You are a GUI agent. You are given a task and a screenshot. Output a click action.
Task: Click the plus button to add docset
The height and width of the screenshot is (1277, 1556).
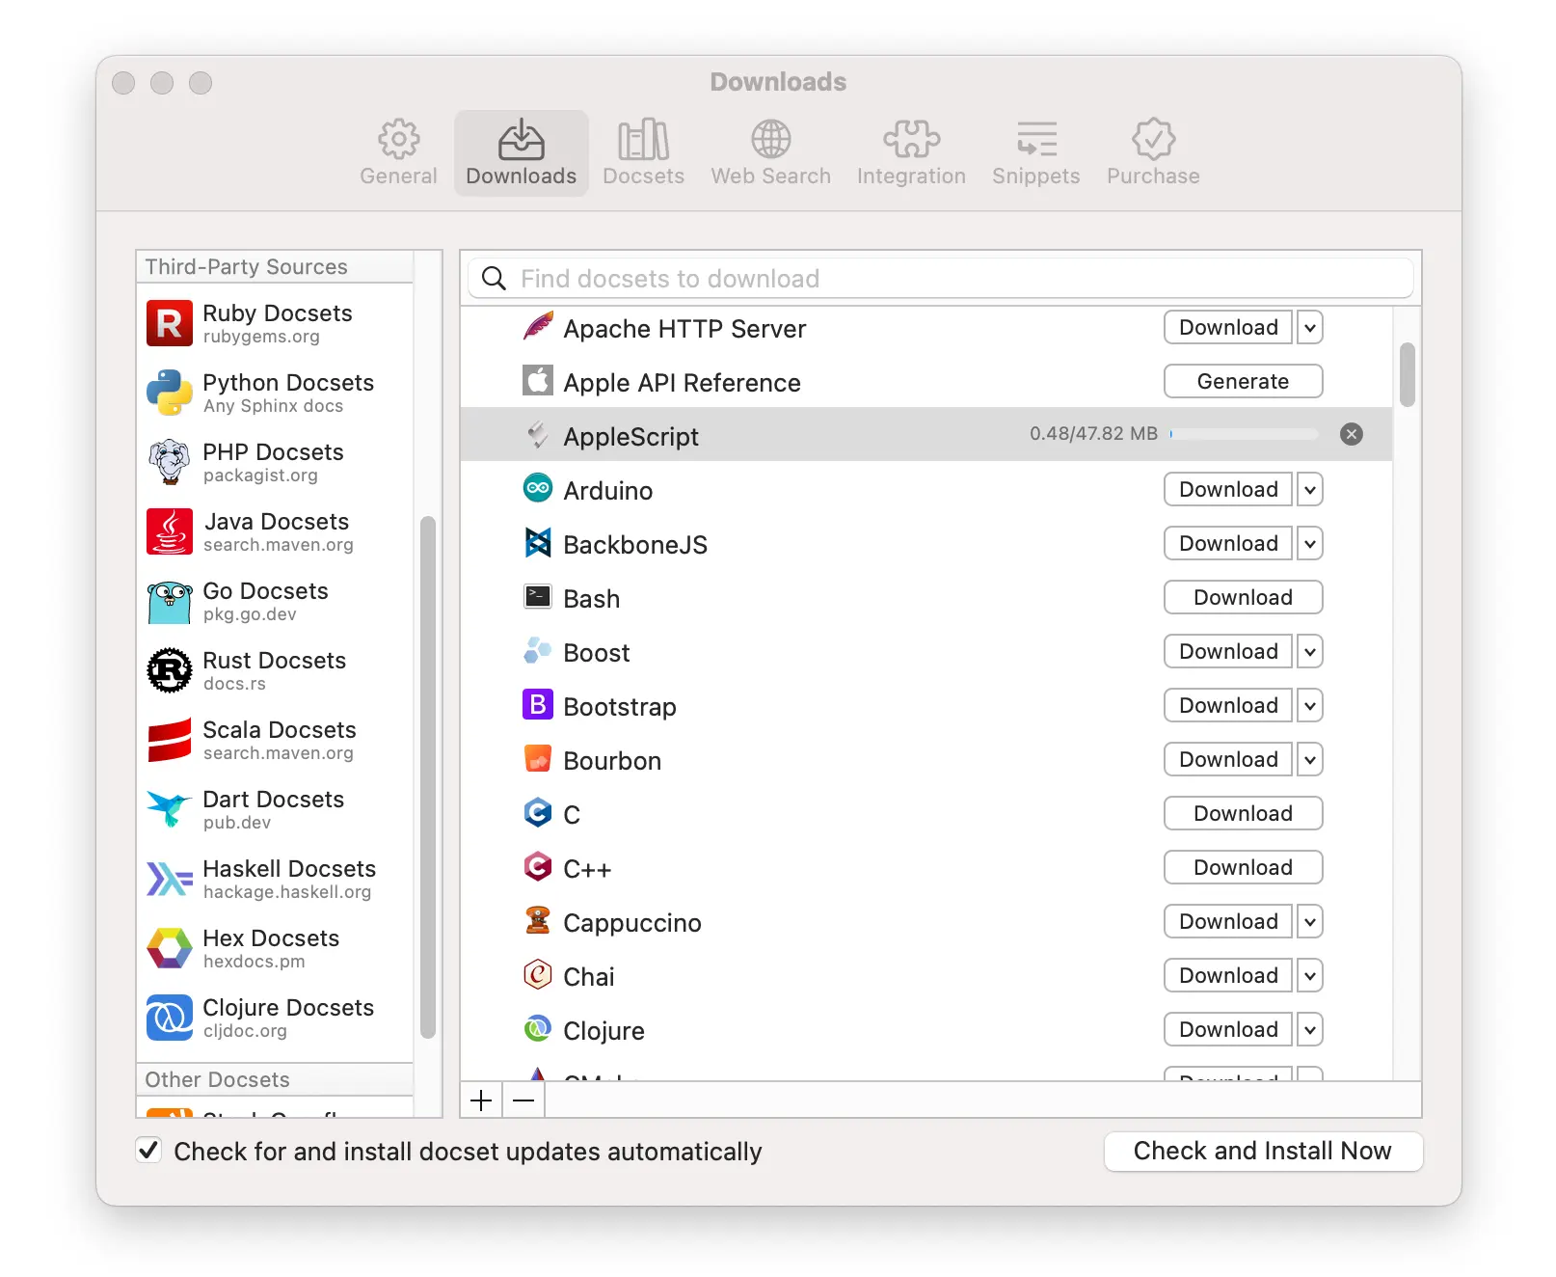(x=481, y=1100)
